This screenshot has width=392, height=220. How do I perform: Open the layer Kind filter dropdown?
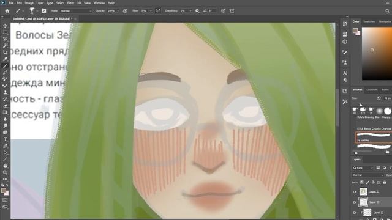(363, 168)
